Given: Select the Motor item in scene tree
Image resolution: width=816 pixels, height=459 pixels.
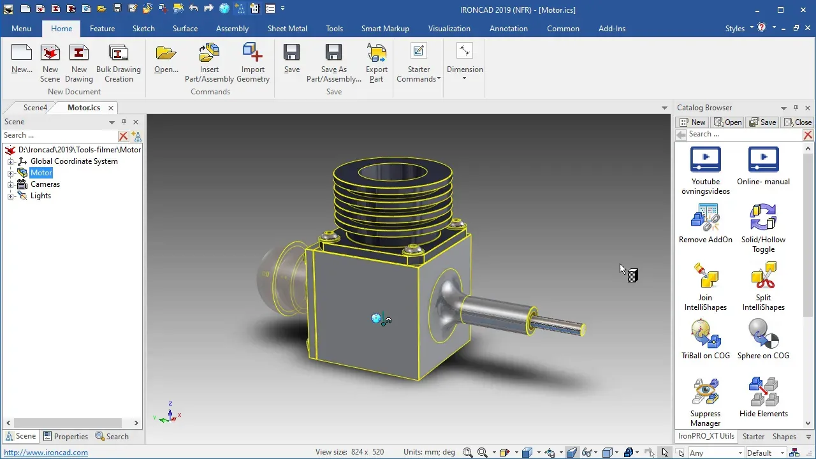Looking at the screenshot, I should (x=41, y=173).
